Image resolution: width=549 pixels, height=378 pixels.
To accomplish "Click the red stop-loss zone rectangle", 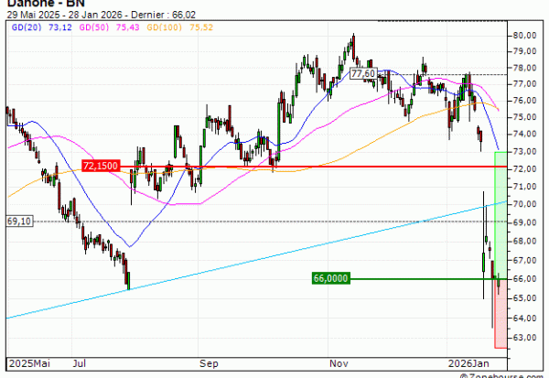I will pos(500,313).
